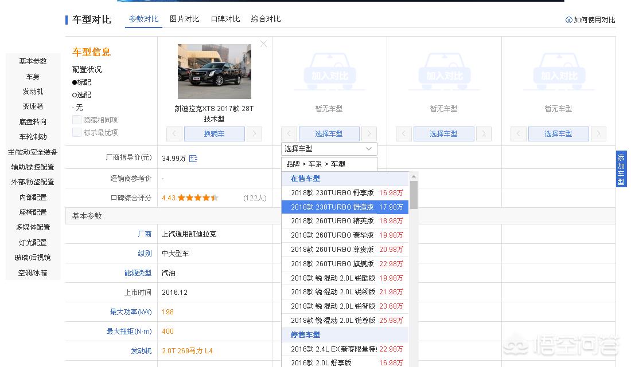The image size is (631, 367).
Task: Click 加入对比 car placeholder in fourth column
Action: coord(559,72)
